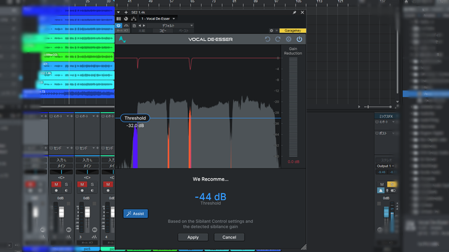The width and height of the screenshot is (449, 252).
Task: Toggle the オート:オフ automation button in plugin header
Action: pyautogui.click(x=123, y=31)
